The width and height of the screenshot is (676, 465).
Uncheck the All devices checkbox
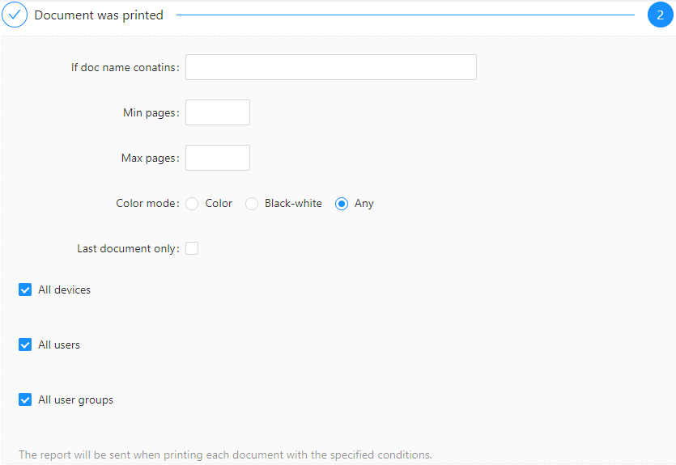pos(25,290)
